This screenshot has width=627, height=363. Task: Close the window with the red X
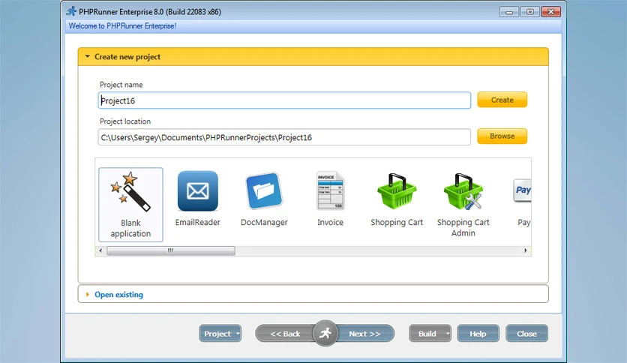551,12
